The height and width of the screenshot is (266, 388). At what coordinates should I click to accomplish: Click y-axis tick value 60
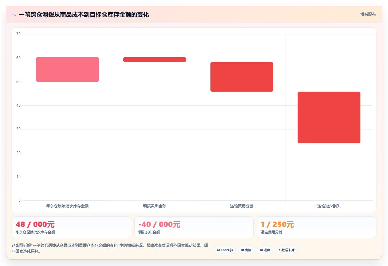click(18, 58)
